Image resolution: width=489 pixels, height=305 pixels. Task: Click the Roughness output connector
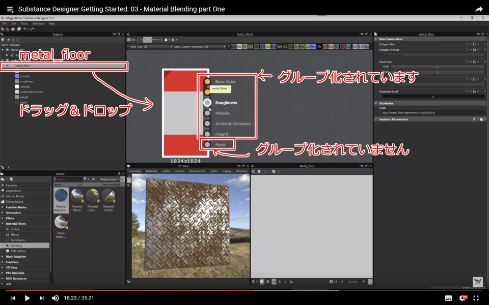pos(207,102)
